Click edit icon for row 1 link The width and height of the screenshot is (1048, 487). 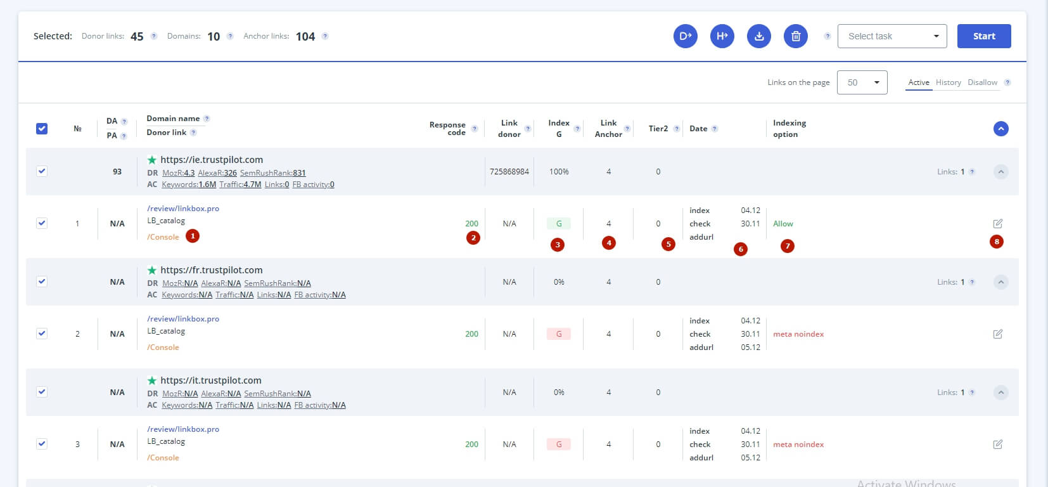(x=998, y=224)
